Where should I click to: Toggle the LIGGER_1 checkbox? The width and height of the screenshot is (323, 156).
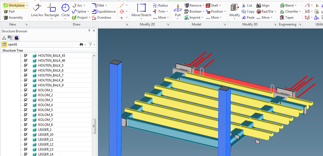26,129
